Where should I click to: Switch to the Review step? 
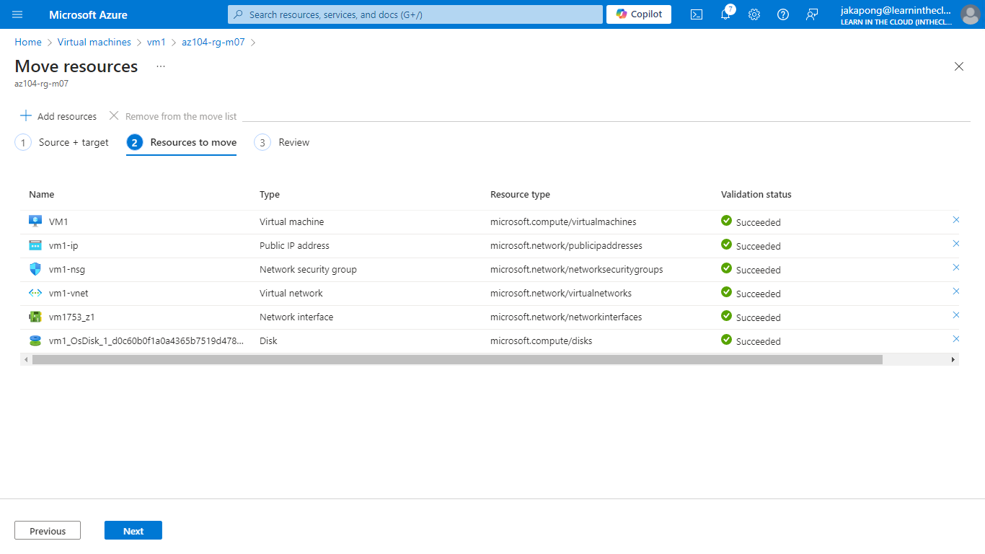click(x=282, y=143)
